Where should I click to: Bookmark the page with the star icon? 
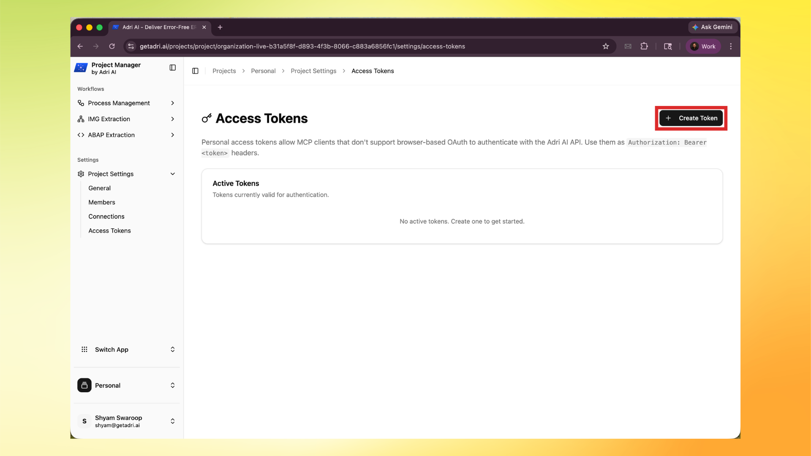(606, 46)
